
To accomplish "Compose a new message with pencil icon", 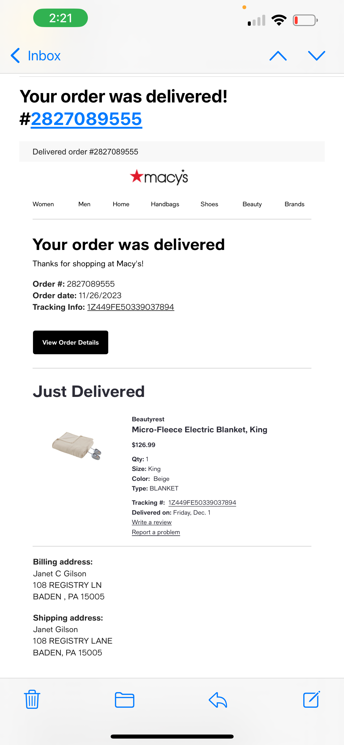I will click(x=312, y=699).
